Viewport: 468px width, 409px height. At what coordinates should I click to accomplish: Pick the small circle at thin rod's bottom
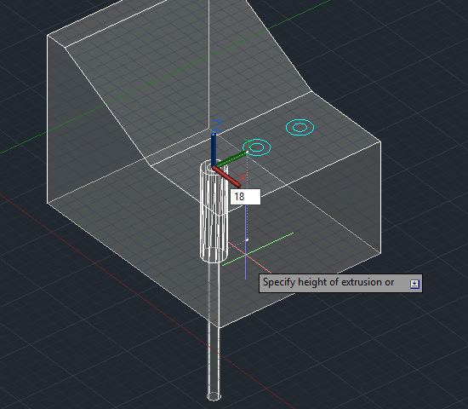coord(214,396)
